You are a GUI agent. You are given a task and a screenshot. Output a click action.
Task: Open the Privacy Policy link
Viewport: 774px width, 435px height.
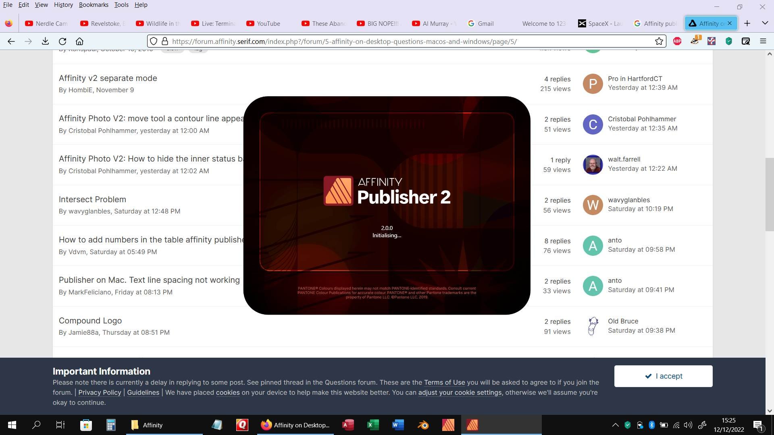pyautogui.click(x=100, y=393)
